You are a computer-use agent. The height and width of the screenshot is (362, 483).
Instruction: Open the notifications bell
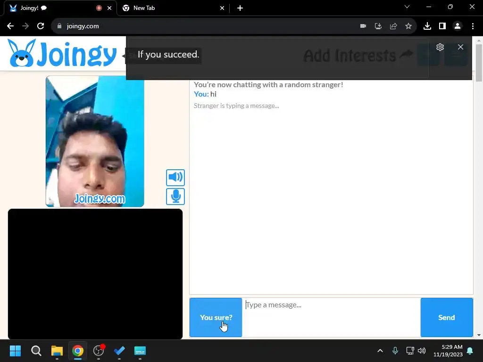pos(470,351)
